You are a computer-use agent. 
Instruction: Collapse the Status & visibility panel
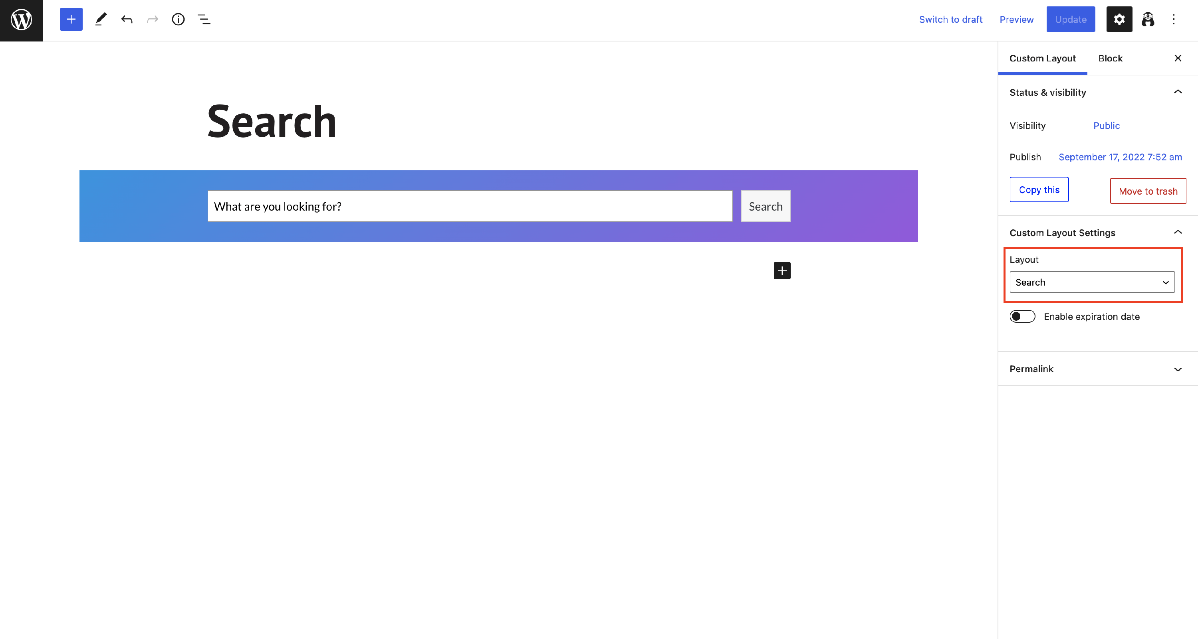click(x=1178, y=92)
